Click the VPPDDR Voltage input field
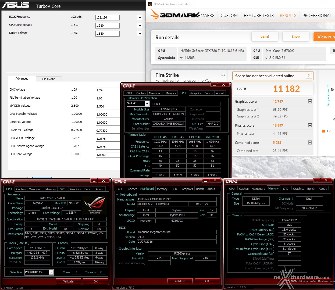The image size is (335, 290). (108, 106)
